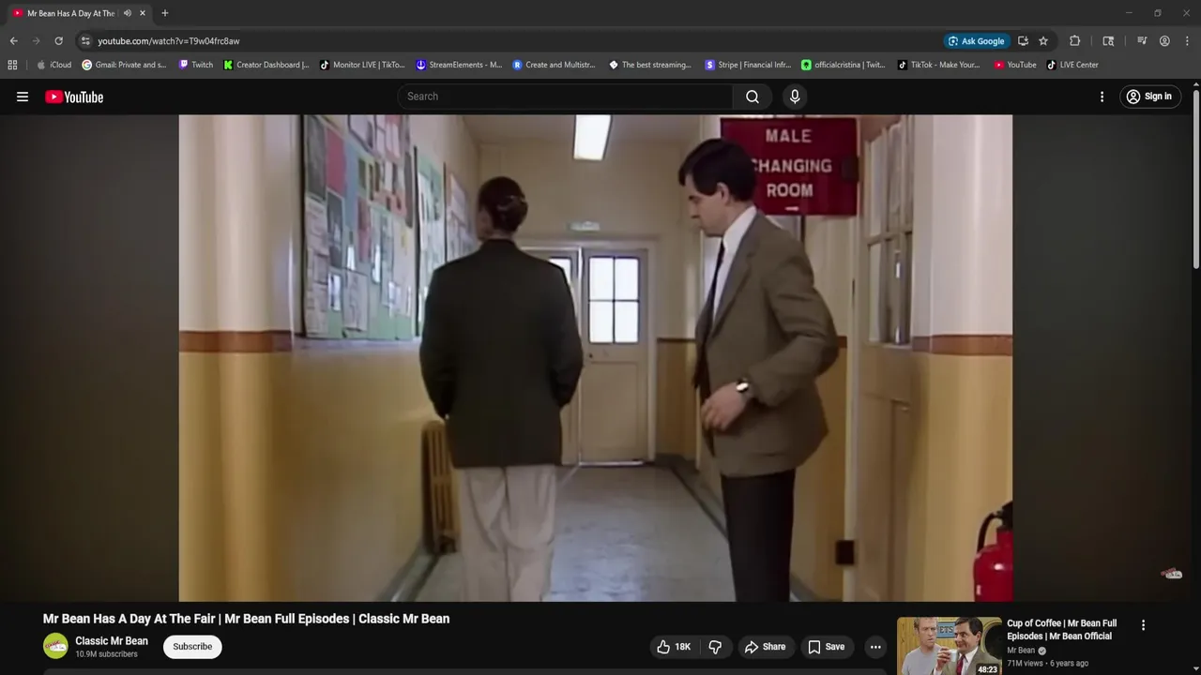Screen dimensions: 1201x675
Task: Open tab search sidebar icon
Action: pyautogui.click(x=1108, y=41)
